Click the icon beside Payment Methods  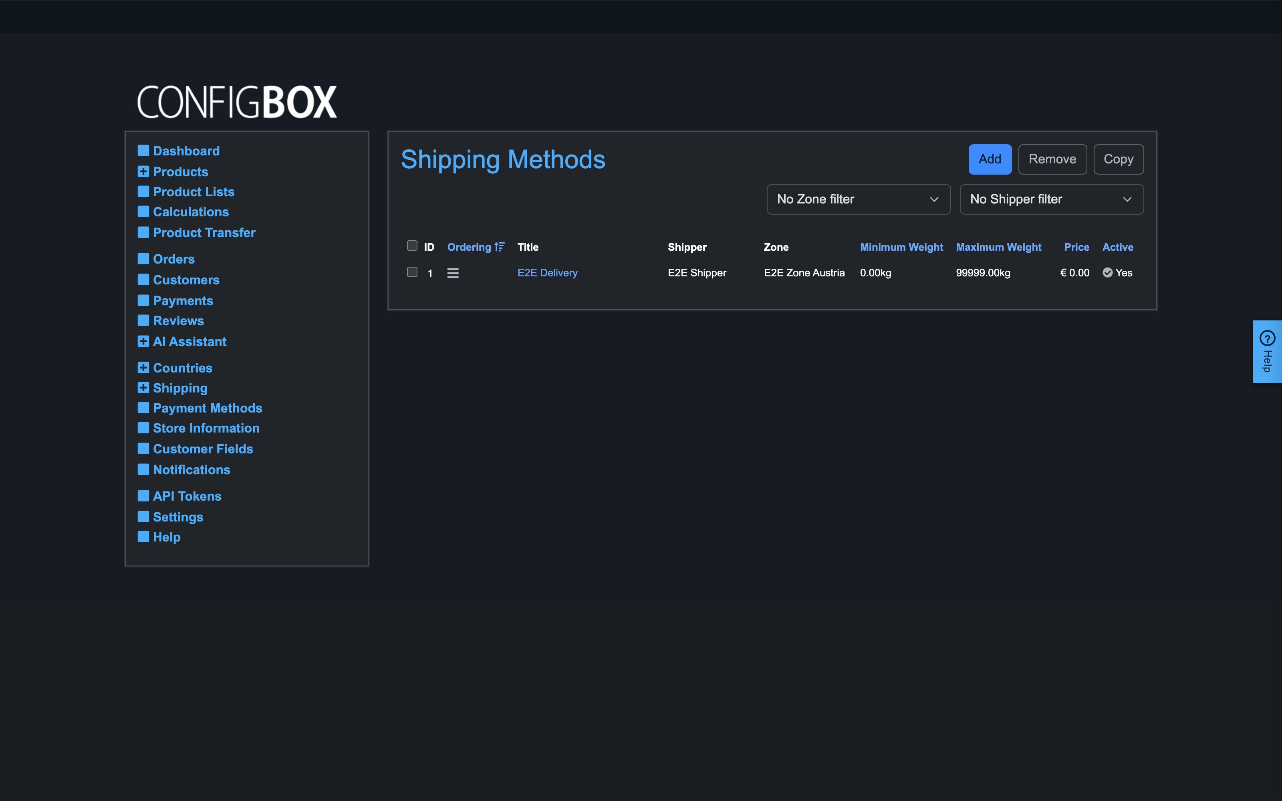tap(143, 408)
